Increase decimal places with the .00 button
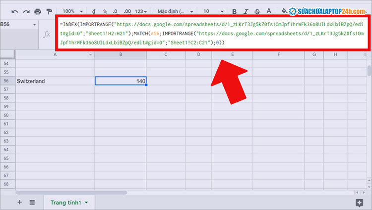 tap(127, 11)
